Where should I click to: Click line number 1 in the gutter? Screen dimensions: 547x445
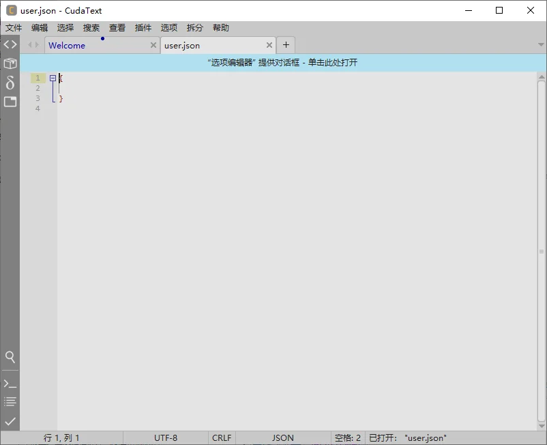[x=38, y=78]
